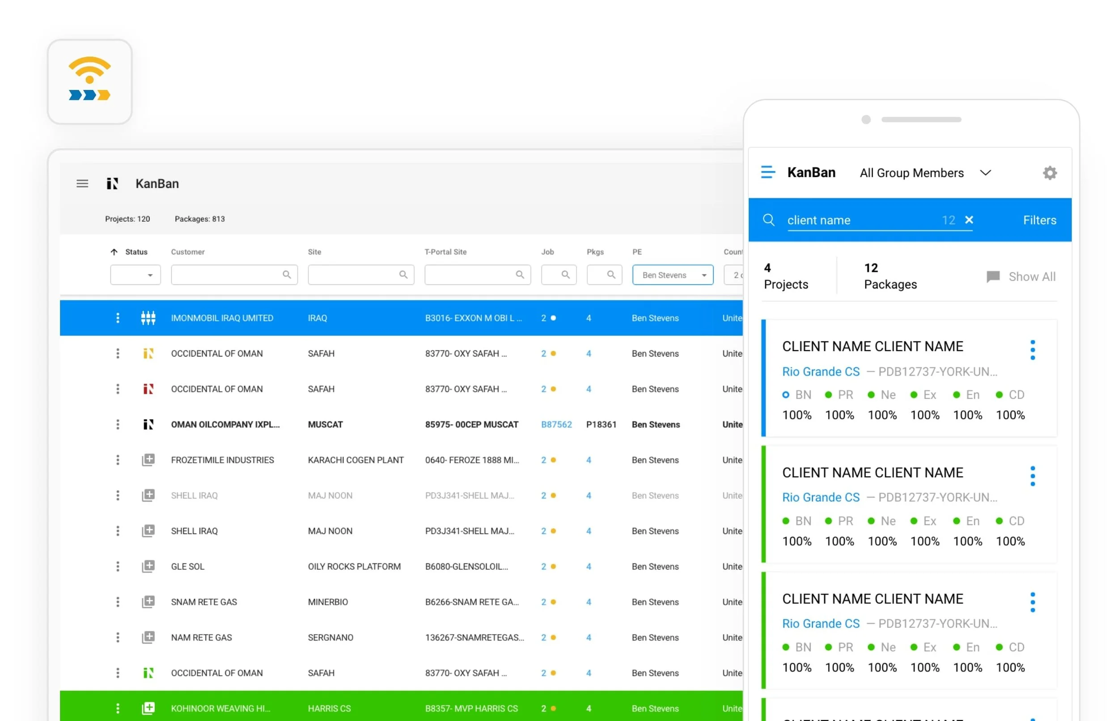Click the job link B87562

(x=556, y=424)
